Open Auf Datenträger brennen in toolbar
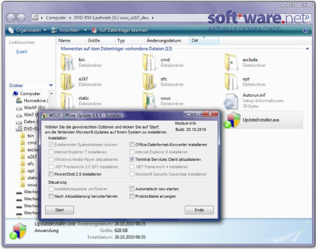 click(x=120, y=30)
